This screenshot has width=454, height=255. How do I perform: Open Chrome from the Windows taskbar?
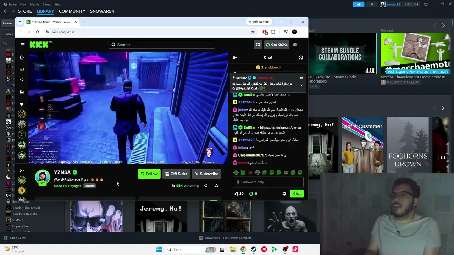coord(243,249)
